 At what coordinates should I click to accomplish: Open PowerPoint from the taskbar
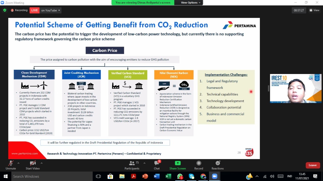coord(145,176)
